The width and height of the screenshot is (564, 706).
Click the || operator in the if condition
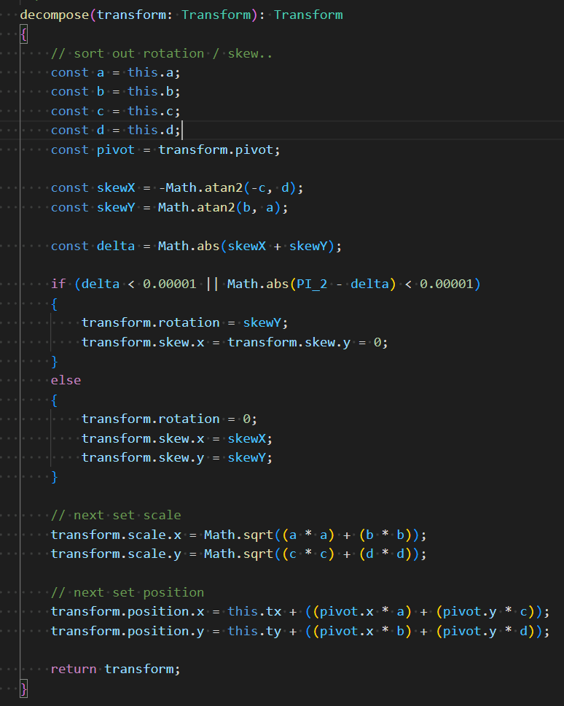tap(211, 284)
